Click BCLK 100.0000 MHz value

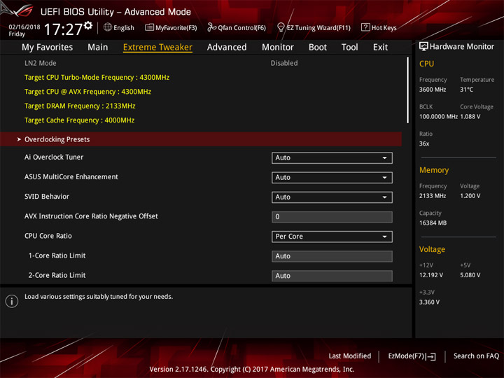[x=438, y=117]
